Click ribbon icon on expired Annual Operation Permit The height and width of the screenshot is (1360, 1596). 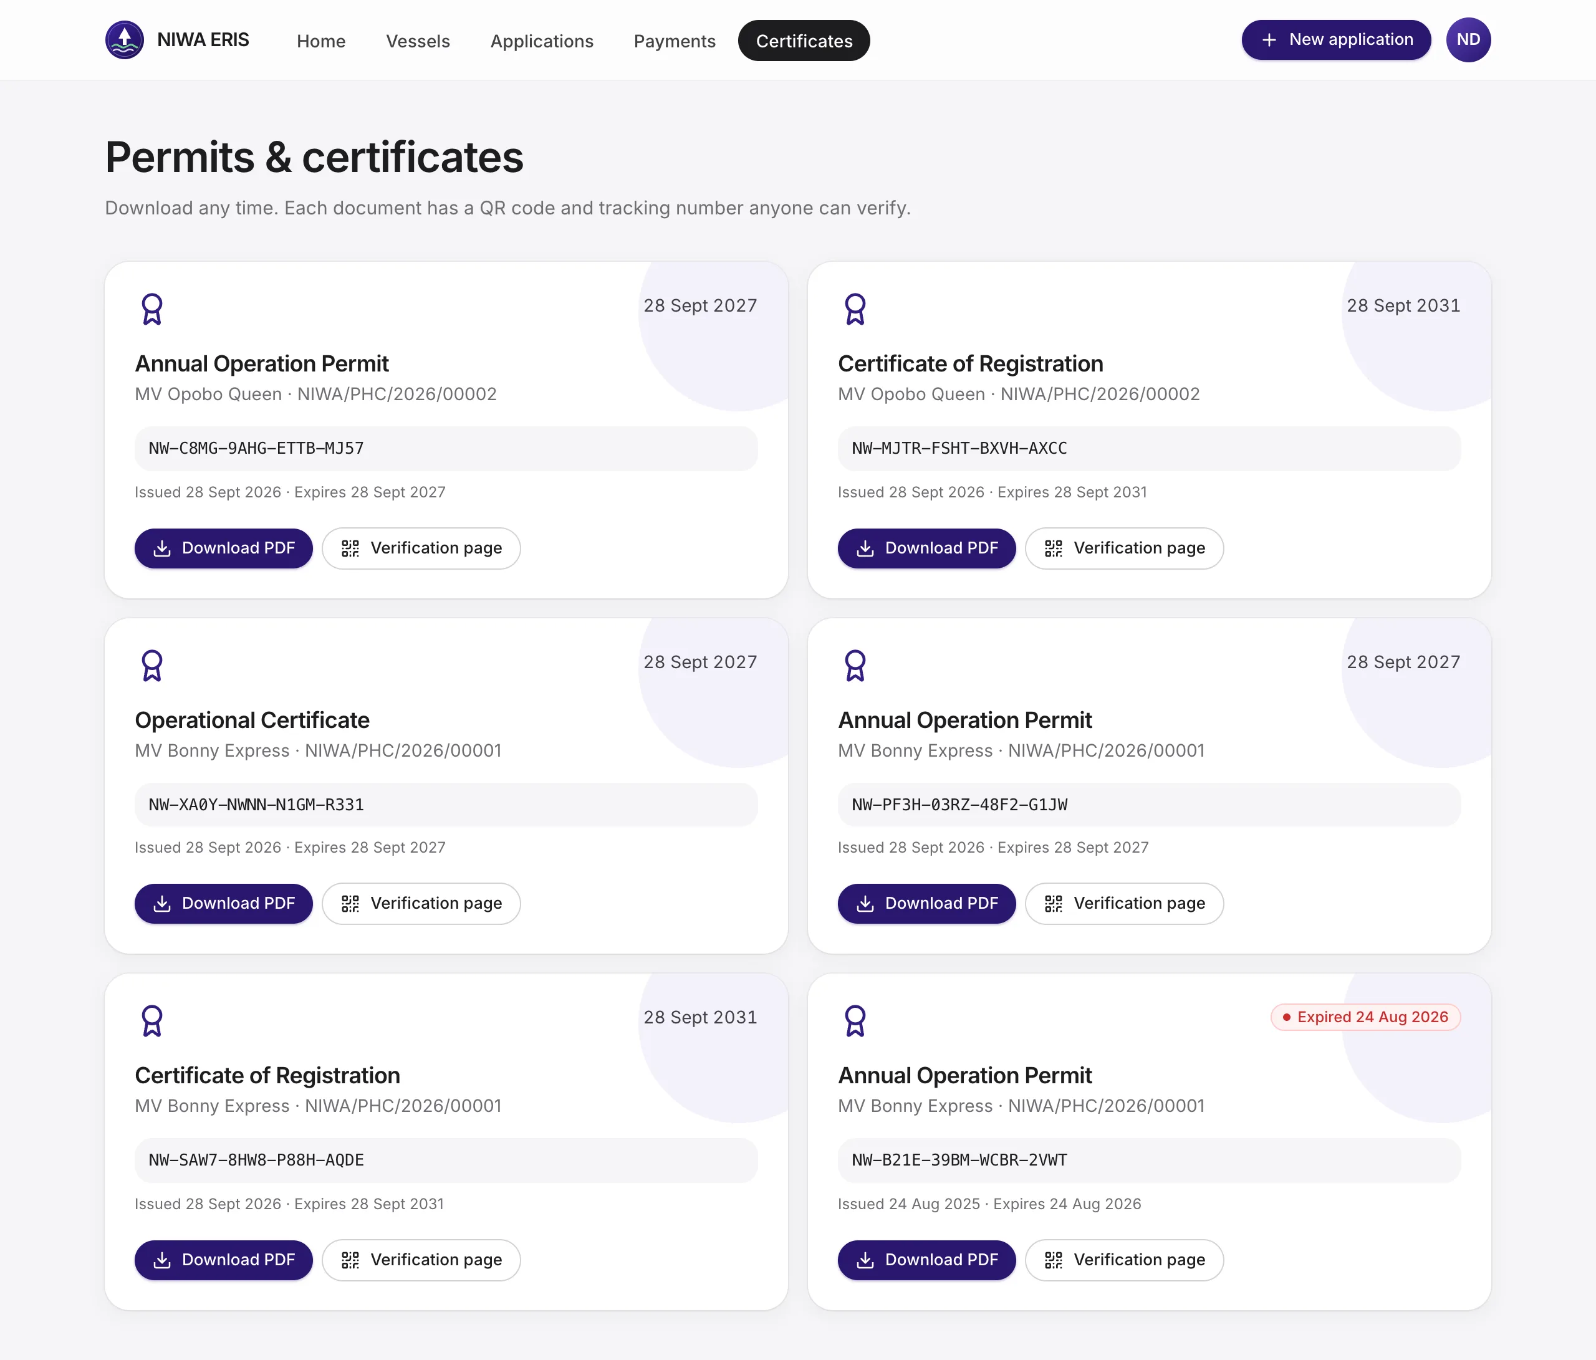click(x=855, y=1020)
